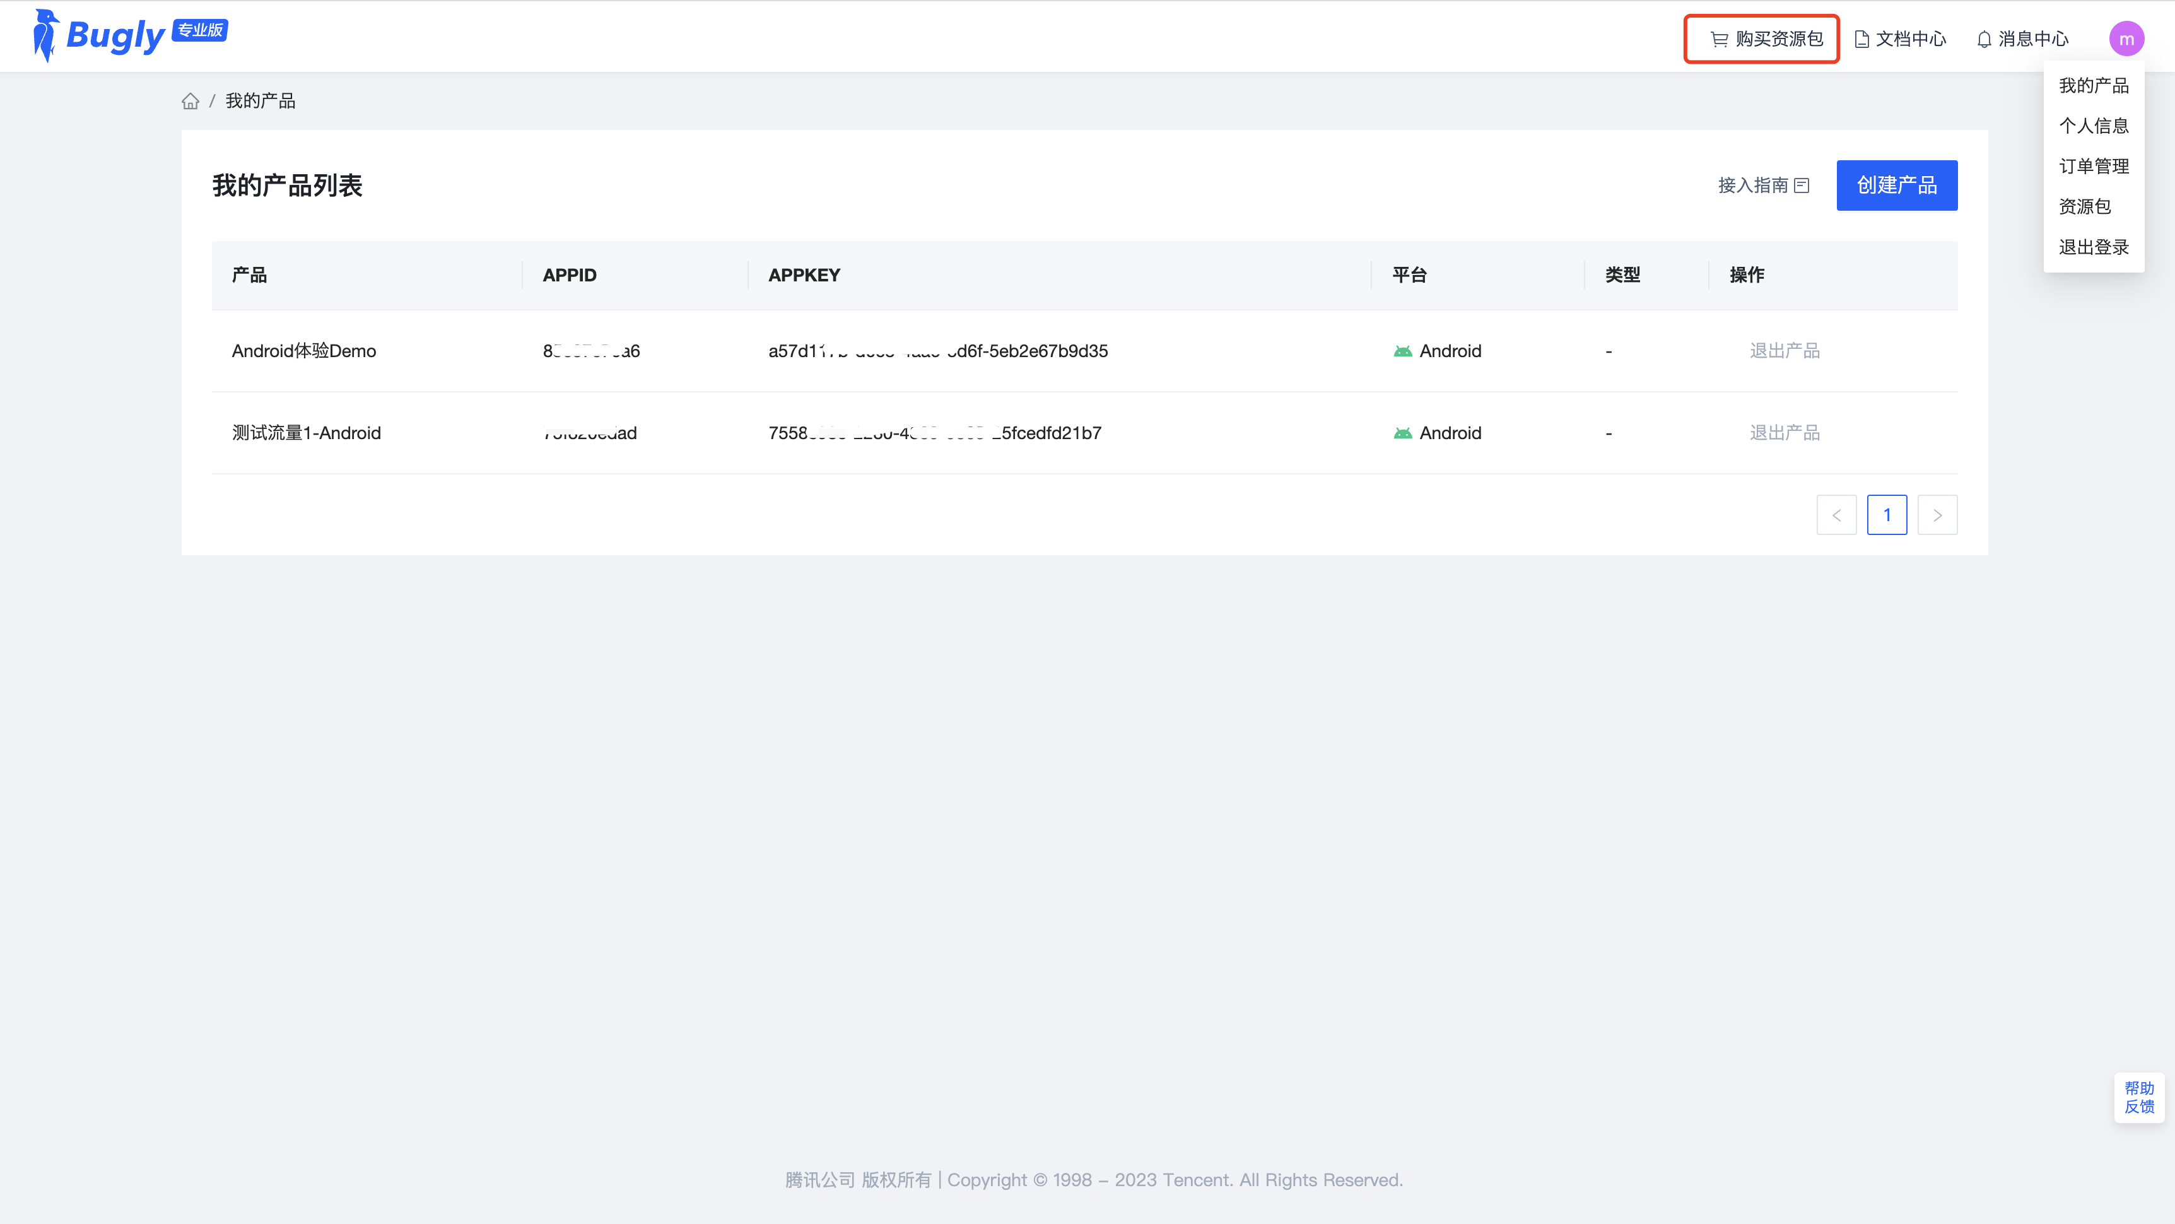Click the shopping cart icon for 购买资源包
Screen dimensions: 2175x1224
click(x=1719, y=39)
